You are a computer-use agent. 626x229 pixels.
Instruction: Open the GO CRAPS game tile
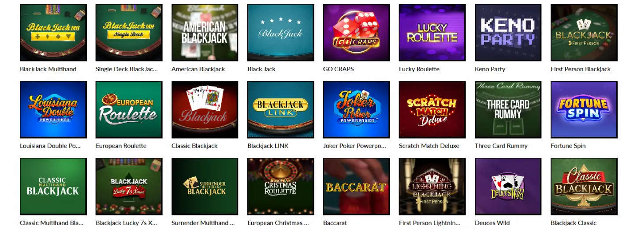pos(357,33)
